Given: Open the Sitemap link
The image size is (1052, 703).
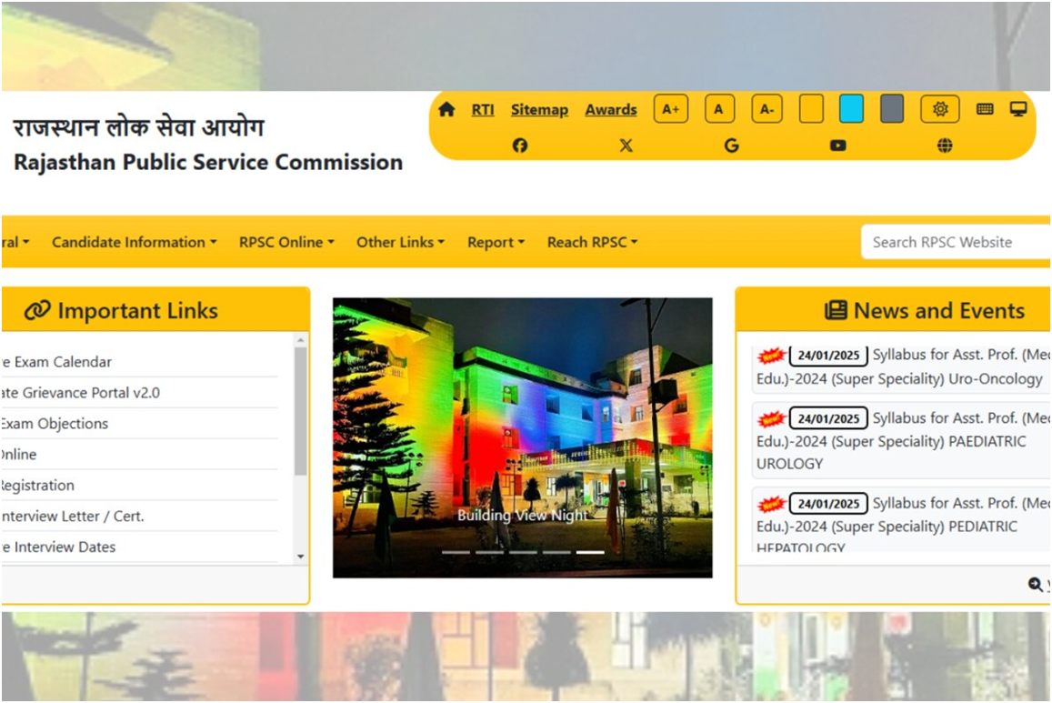Looking at the screenshot, I should [x=539, y=109].
